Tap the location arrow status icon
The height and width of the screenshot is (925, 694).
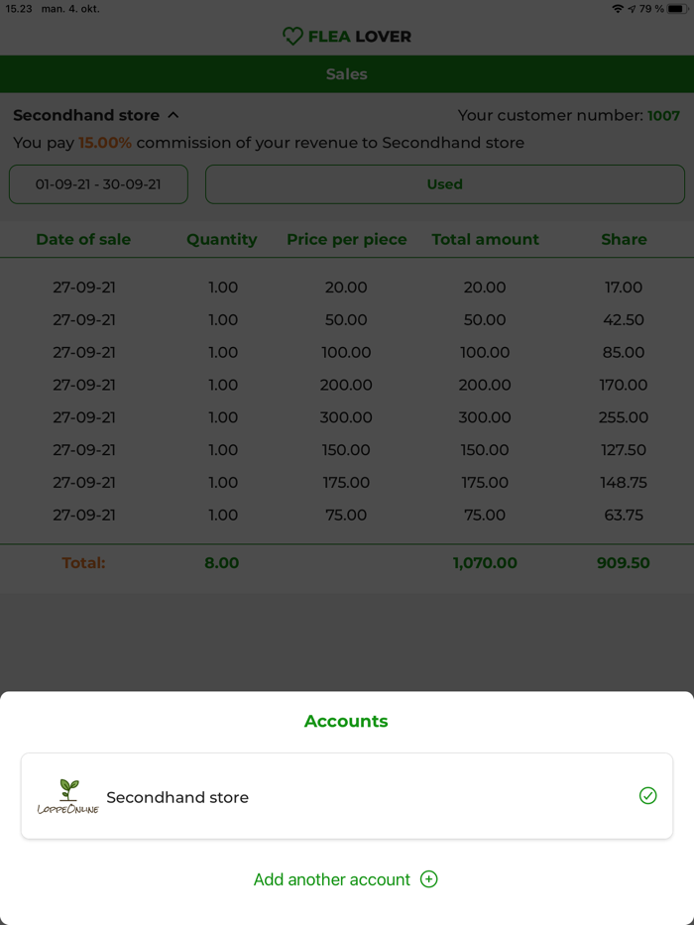click(632, 9)
